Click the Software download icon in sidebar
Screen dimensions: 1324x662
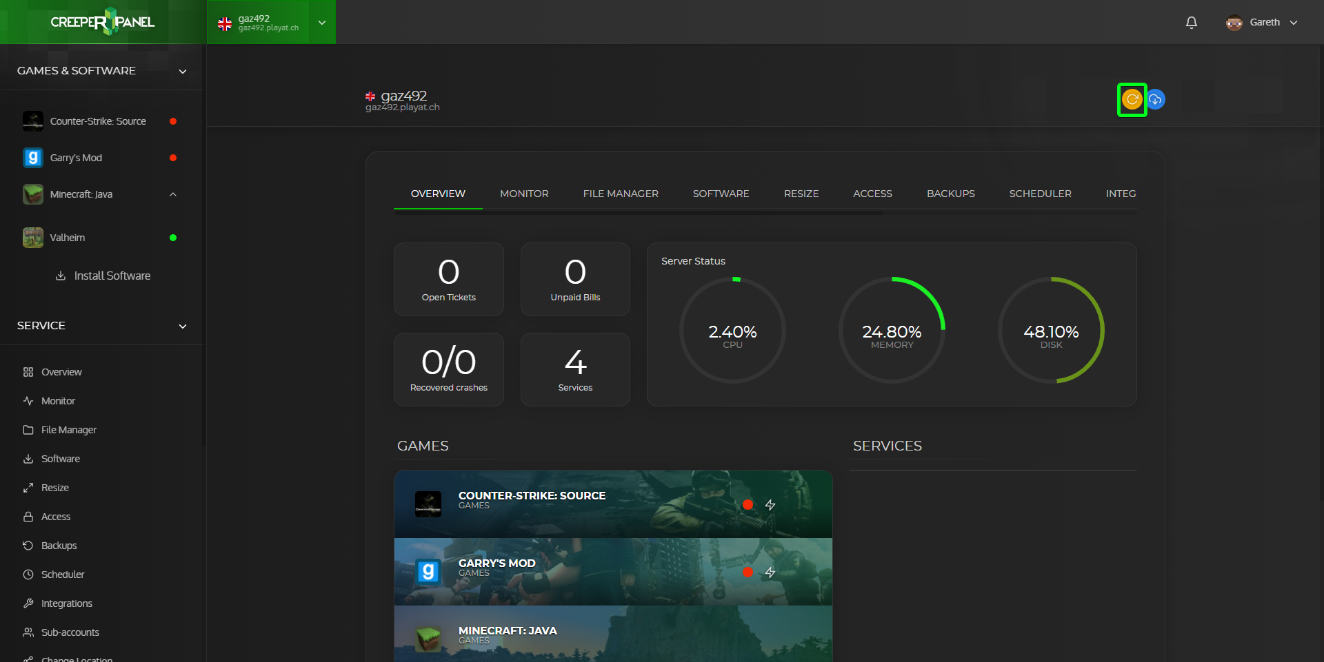(28, 459)
